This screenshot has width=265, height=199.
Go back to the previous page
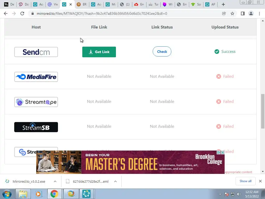pos(6,13)
